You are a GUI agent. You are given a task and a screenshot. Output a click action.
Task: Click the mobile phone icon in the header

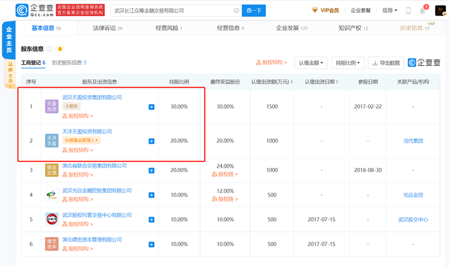pyautogui.click(x=409, y=10)
